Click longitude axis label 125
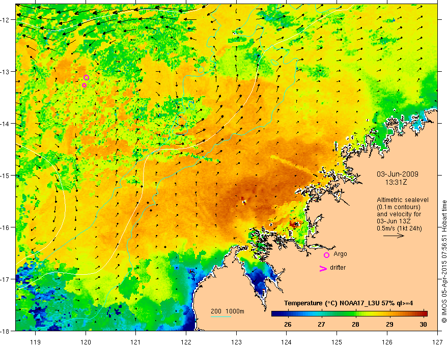This screenshot has height=346, width=448. [x=337, y=342]
